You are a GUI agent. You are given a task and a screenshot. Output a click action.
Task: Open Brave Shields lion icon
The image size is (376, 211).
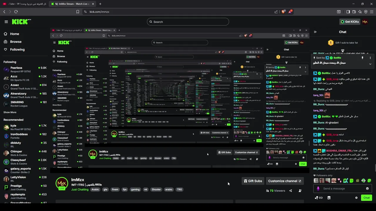pyautogui.click(x=283, y=12)
